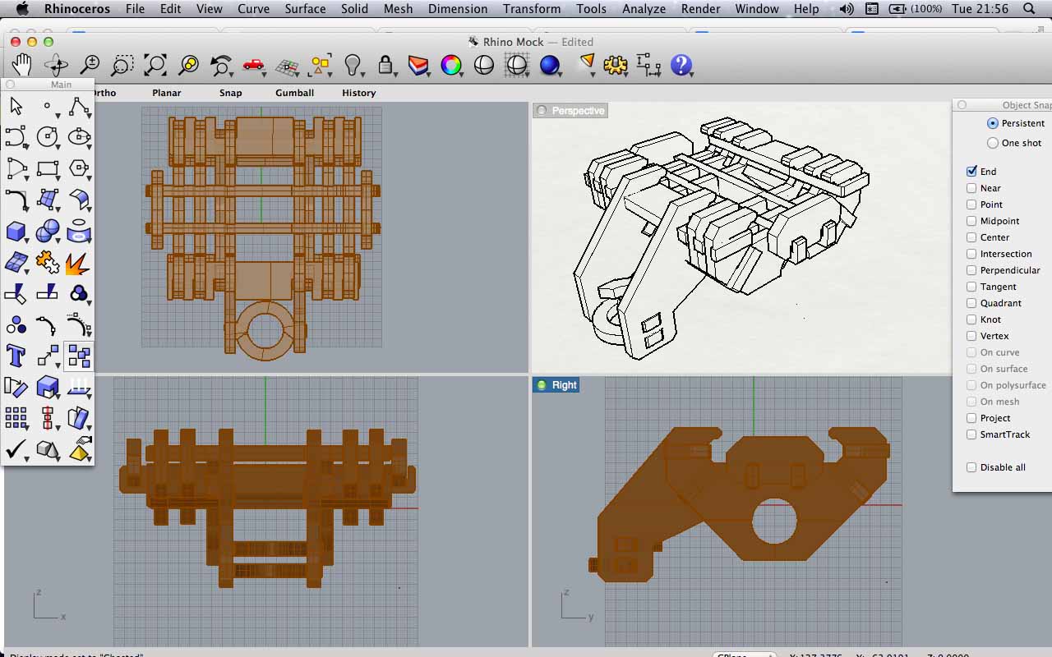Enable the Near object snap

972,188
